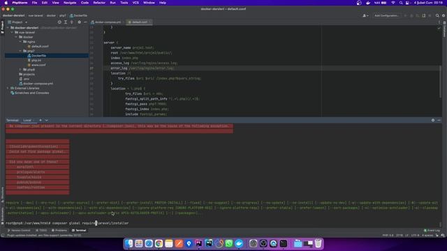Open Control Center icon in macOS menu bar
Screen dimensions: 447x251
tap(408, 3)
